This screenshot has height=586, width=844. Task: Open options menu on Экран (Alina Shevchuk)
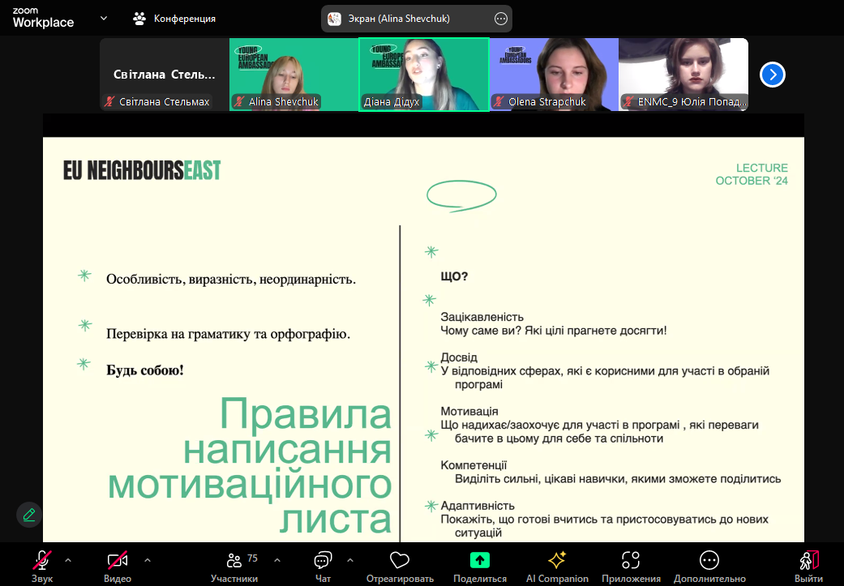coord(500,18)
